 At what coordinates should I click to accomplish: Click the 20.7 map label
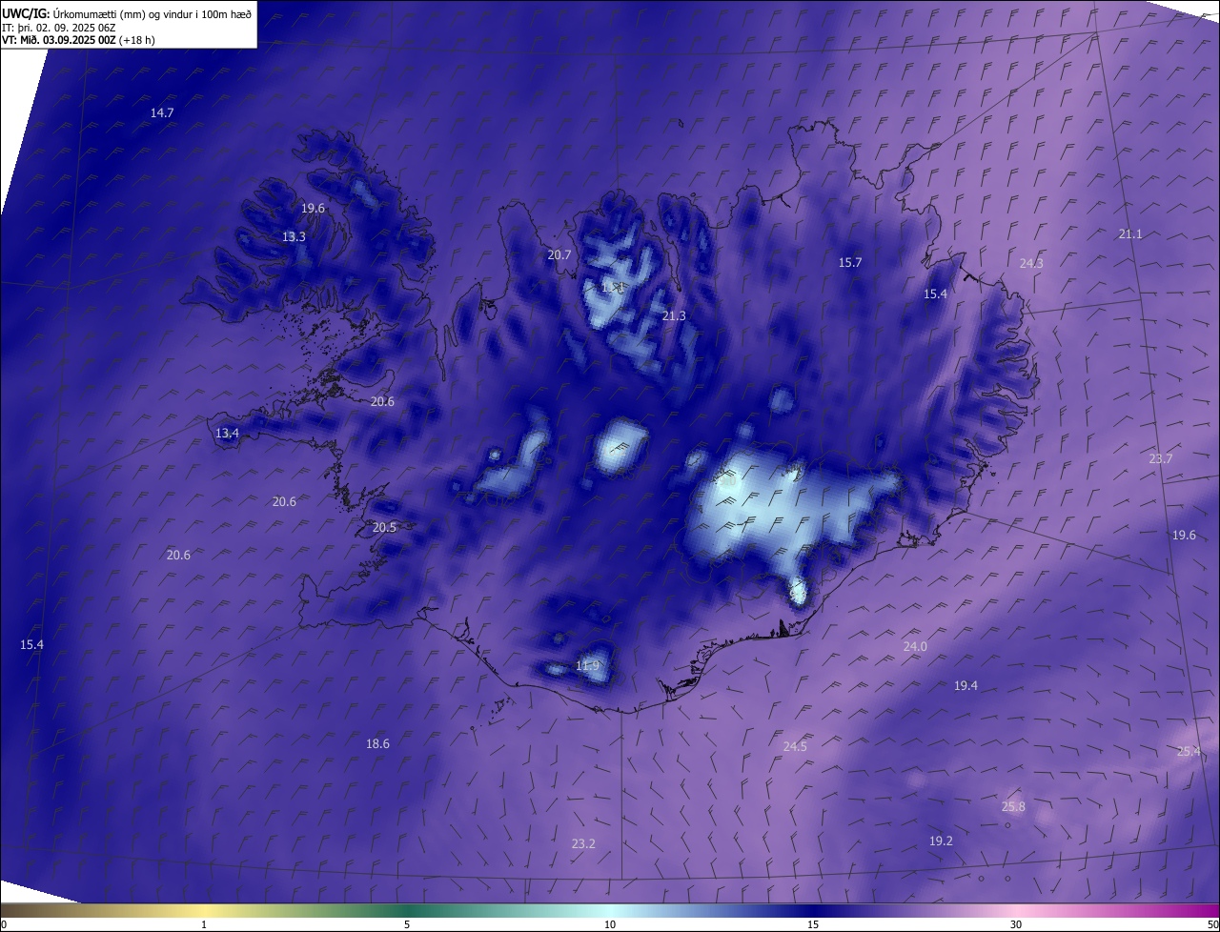559,254
